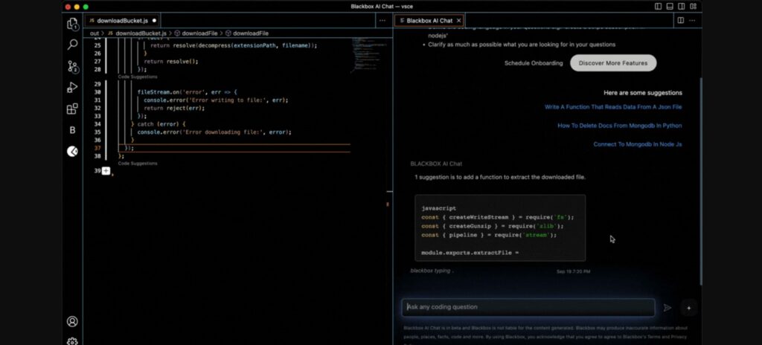Click '1 suggestion is to add a function' message
Image resolution: width=762 pixels, height=345 pixels.
point(499,178)
